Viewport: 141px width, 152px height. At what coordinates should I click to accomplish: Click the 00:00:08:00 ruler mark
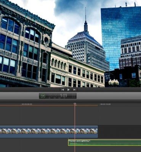coord(27,104)
